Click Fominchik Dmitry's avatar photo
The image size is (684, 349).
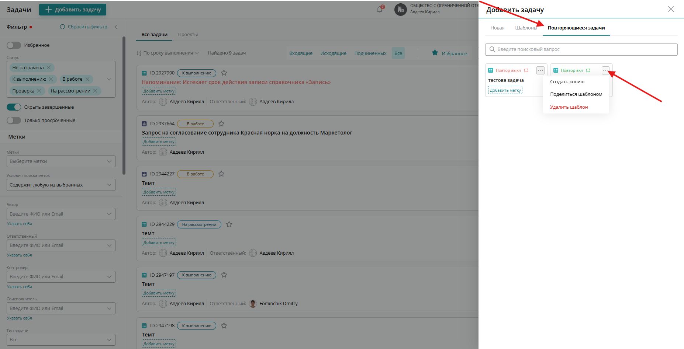(x=253, y=304)
